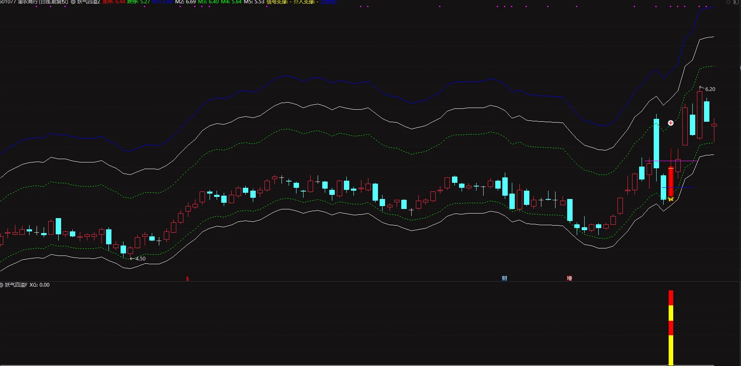Image resolution: width=741 pixels, height=366 pixels.
Task: Click the 妖气四溢Z indicator name
Action: (x=88, y=2)
